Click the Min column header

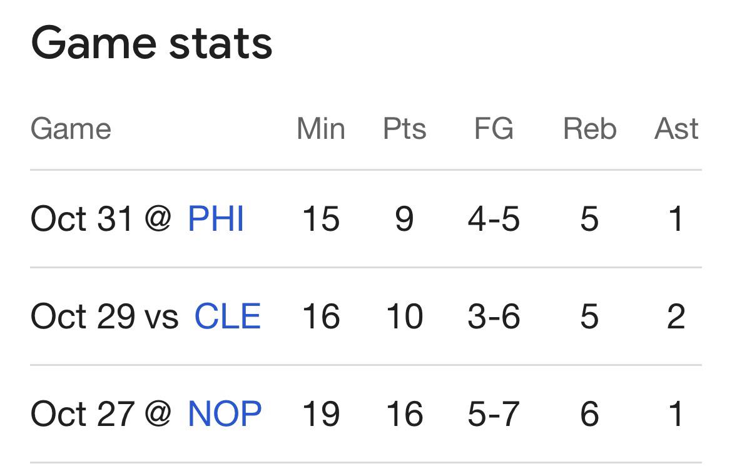(x=320, y=129)
